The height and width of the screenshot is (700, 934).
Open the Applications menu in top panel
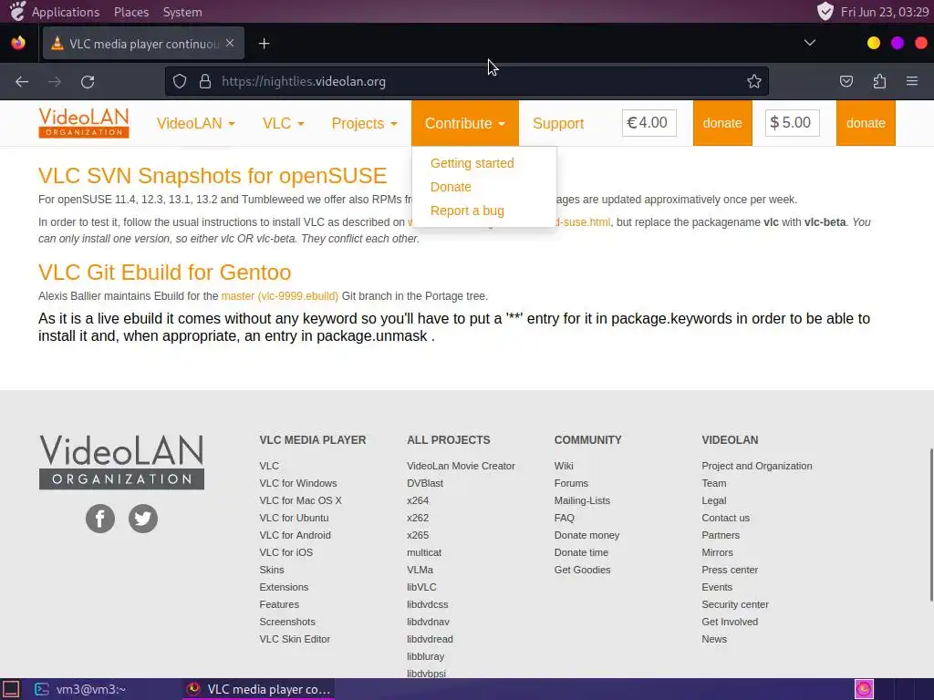66,12
